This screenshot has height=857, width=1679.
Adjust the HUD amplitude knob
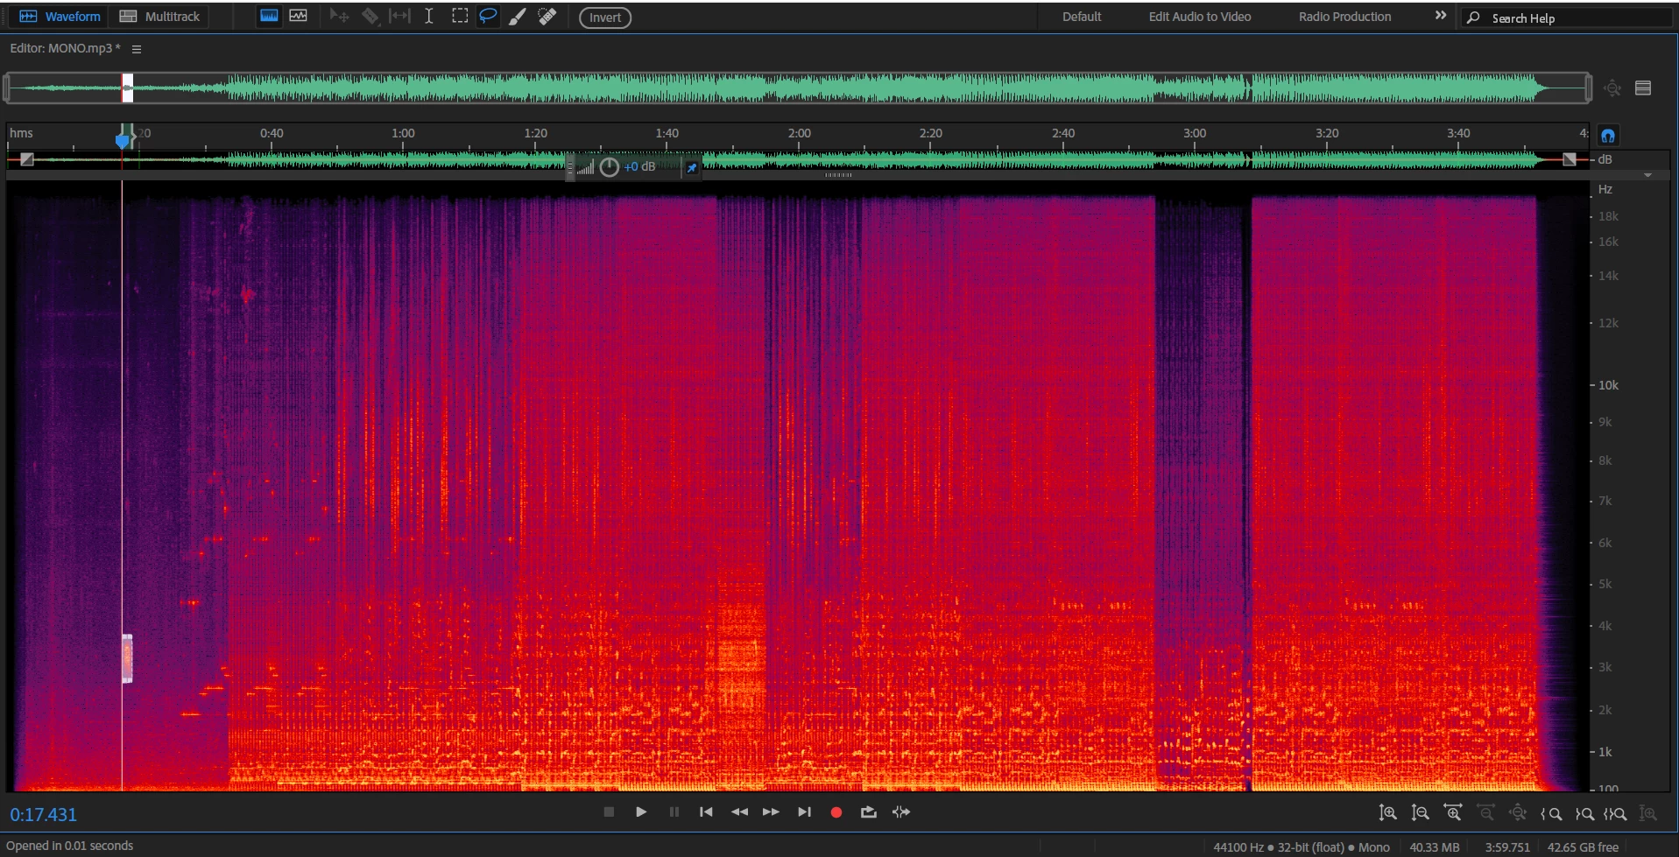[610, 166]
